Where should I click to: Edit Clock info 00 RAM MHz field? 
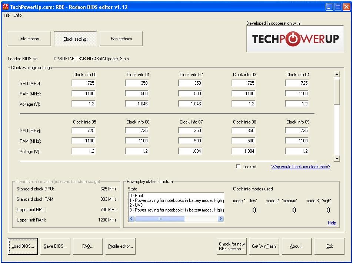coord(83,94)
